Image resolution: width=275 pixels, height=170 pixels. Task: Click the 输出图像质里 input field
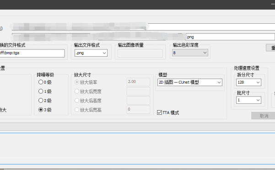coord(140,53)
